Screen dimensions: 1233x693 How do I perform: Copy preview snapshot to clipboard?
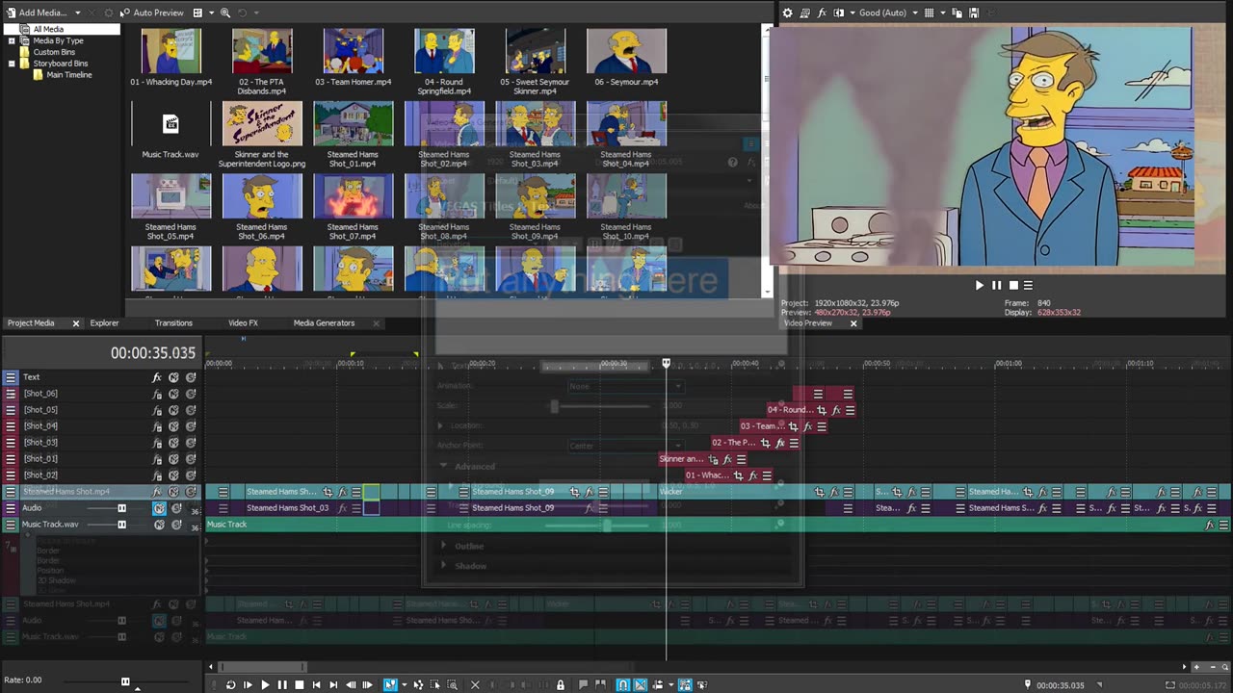957,13
